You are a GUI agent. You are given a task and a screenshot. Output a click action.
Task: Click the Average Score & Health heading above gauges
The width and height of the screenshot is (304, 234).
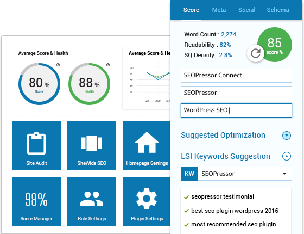(x=43, y=53)
